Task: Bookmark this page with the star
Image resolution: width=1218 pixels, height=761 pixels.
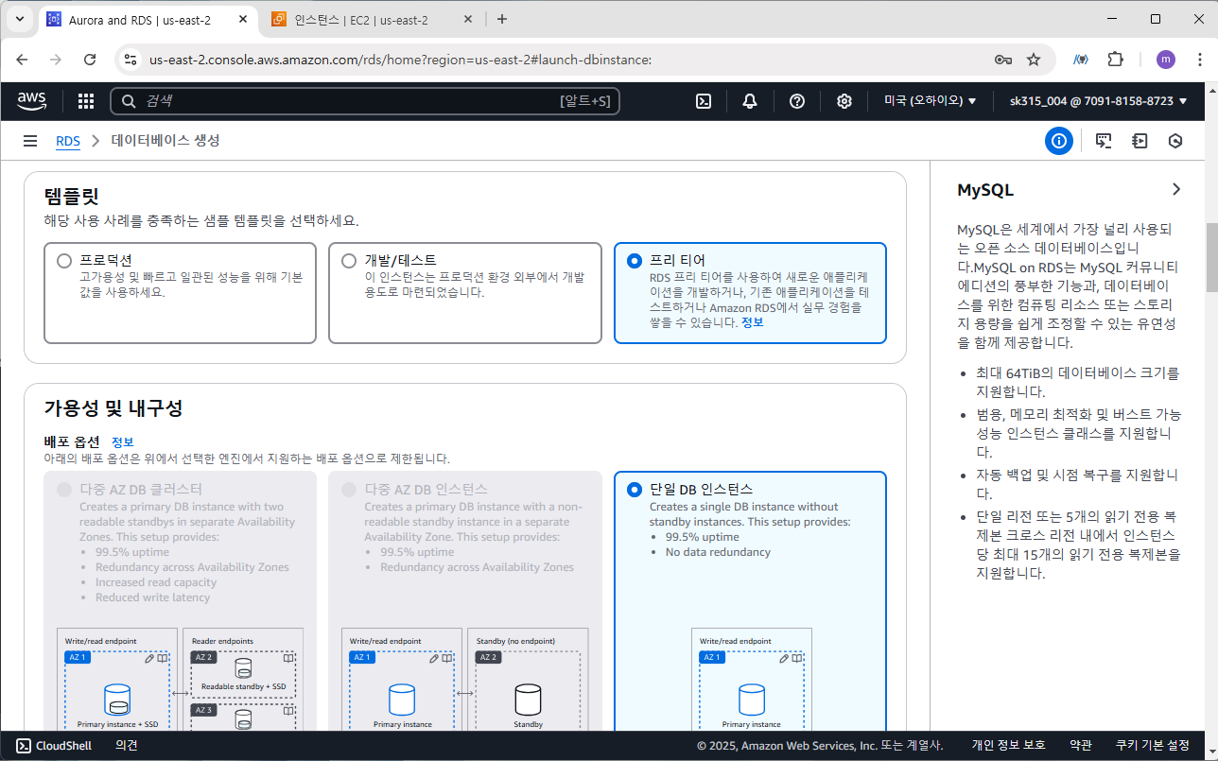Action: click(x=1034, y=60)
